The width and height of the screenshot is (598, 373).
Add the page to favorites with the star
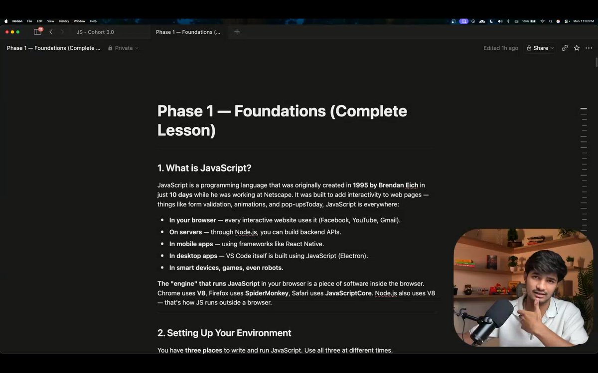coord(577,48)
